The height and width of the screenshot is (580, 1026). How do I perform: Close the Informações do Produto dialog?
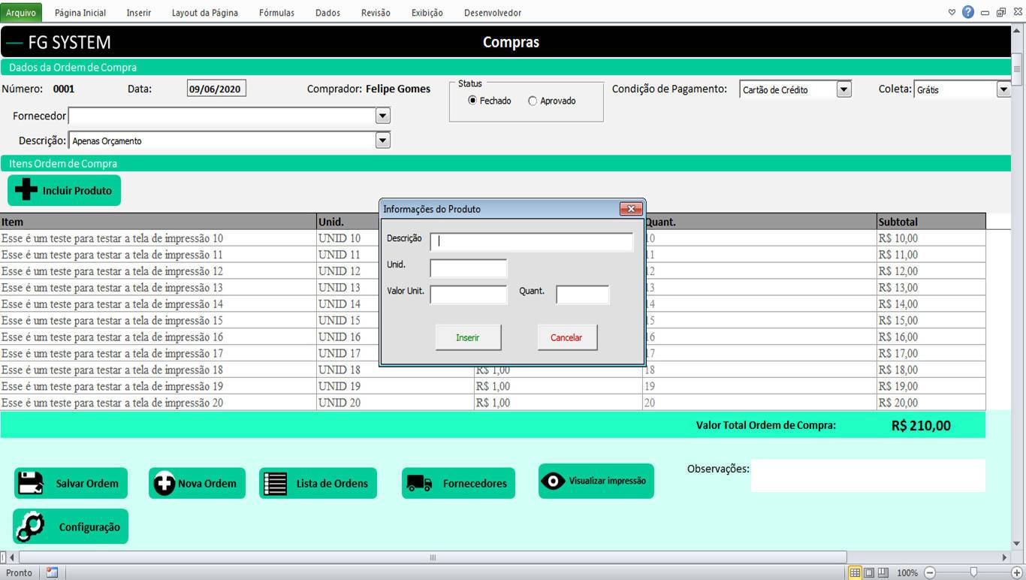(x=631, y=209)
